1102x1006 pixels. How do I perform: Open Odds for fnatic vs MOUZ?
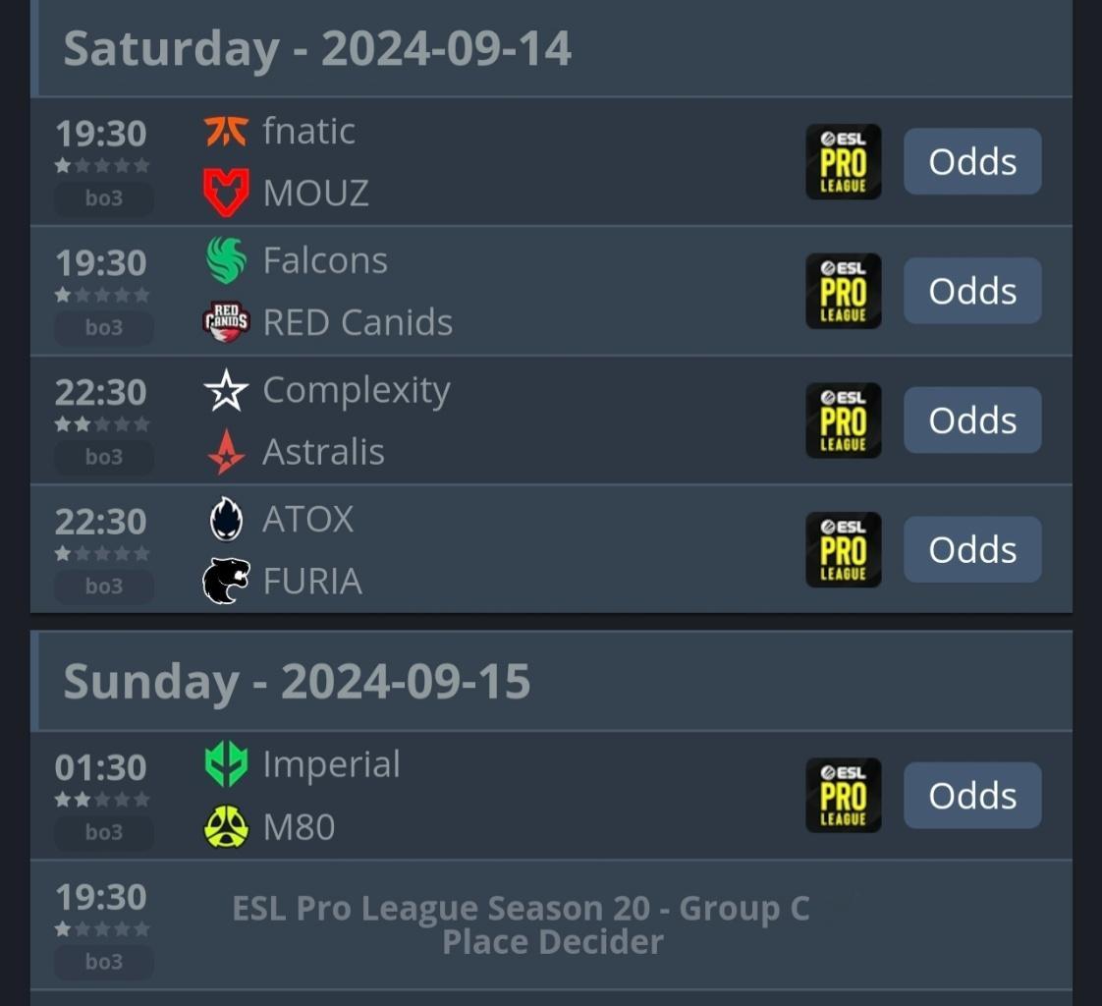tap(972, 162)
